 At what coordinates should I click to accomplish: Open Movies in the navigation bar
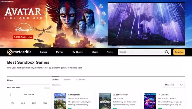coord(60,52)
